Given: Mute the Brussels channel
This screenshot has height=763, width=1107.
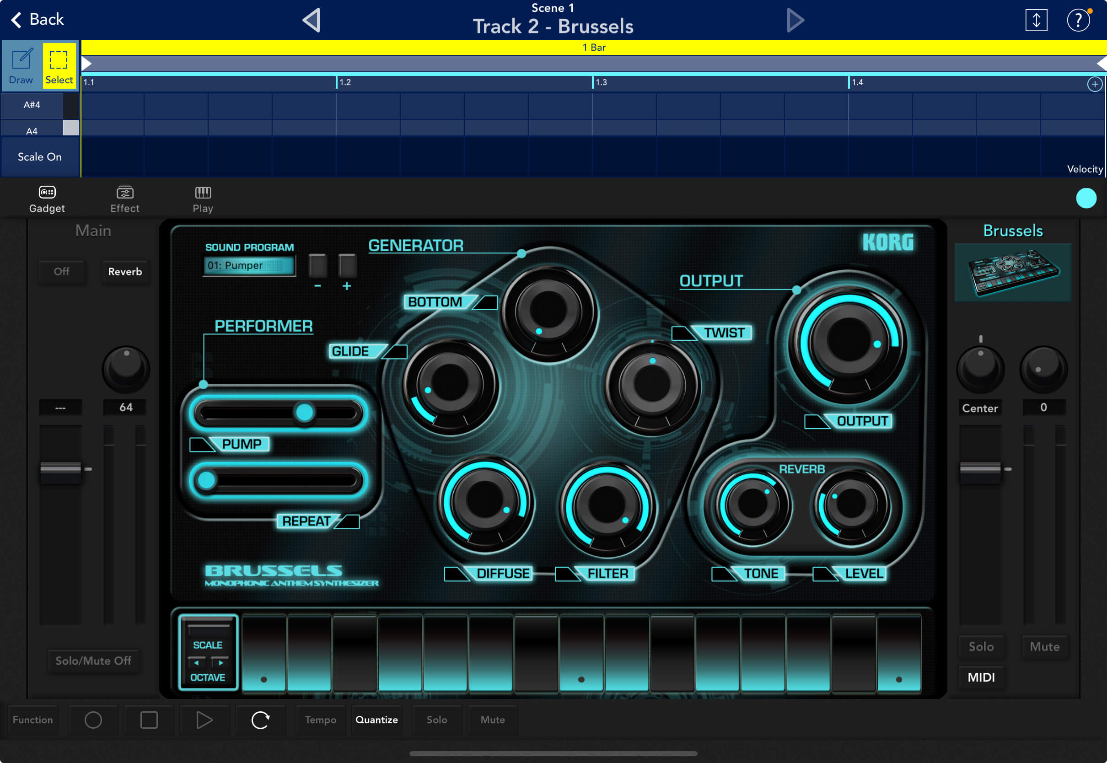Looking at the screenshot, I should point(1044,646).
